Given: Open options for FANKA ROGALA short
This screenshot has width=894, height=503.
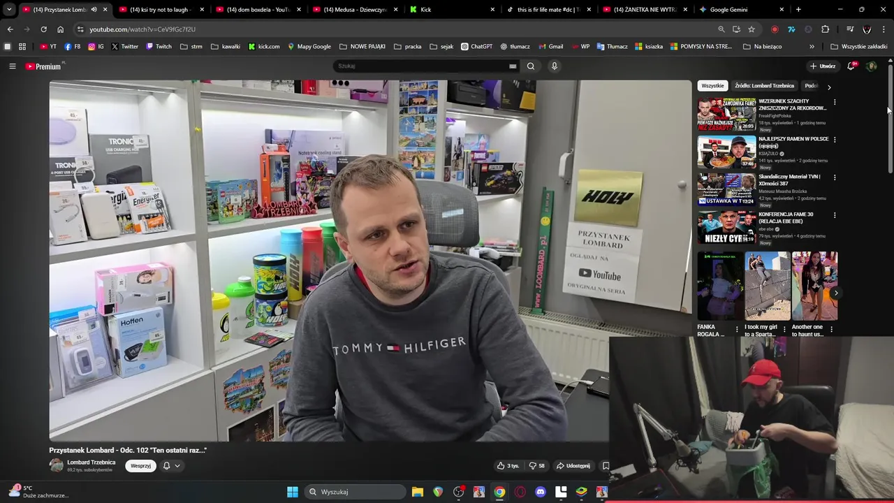Looking at the screenshot, I should (736, 329).
